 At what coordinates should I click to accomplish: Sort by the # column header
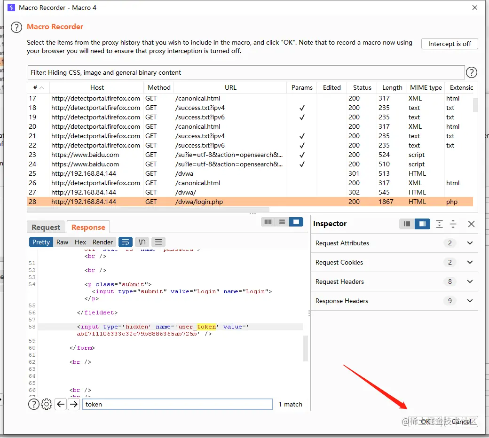(39, 87)
